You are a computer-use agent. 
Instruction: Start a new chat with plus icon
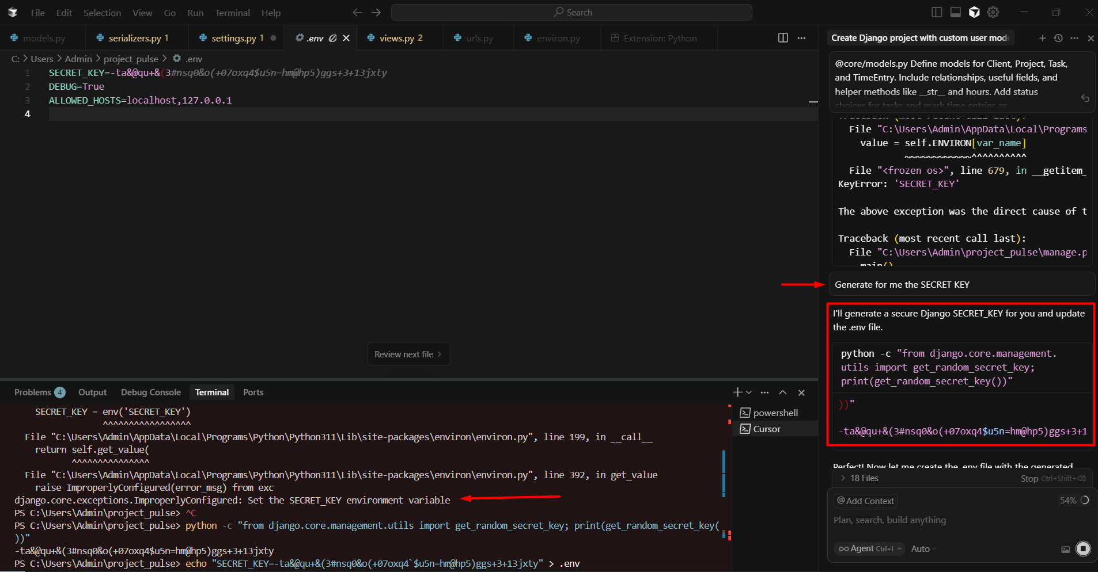1043,38
